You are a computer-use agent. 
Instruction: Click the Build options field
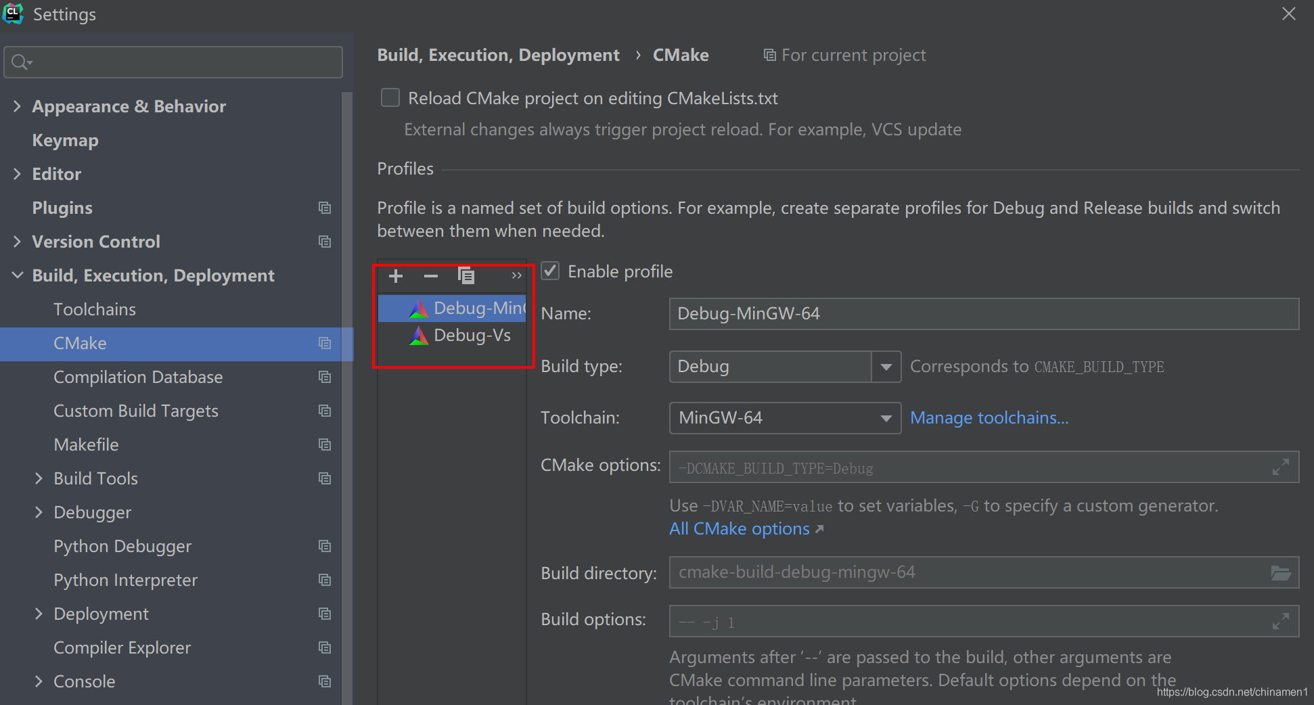click(984, 621)
